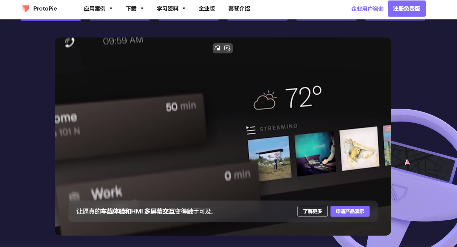This screenshot has width=457, height=247.
Task: Click the ProtoPie logo icon
Action: pyautogui.click(x=25, y=9)
